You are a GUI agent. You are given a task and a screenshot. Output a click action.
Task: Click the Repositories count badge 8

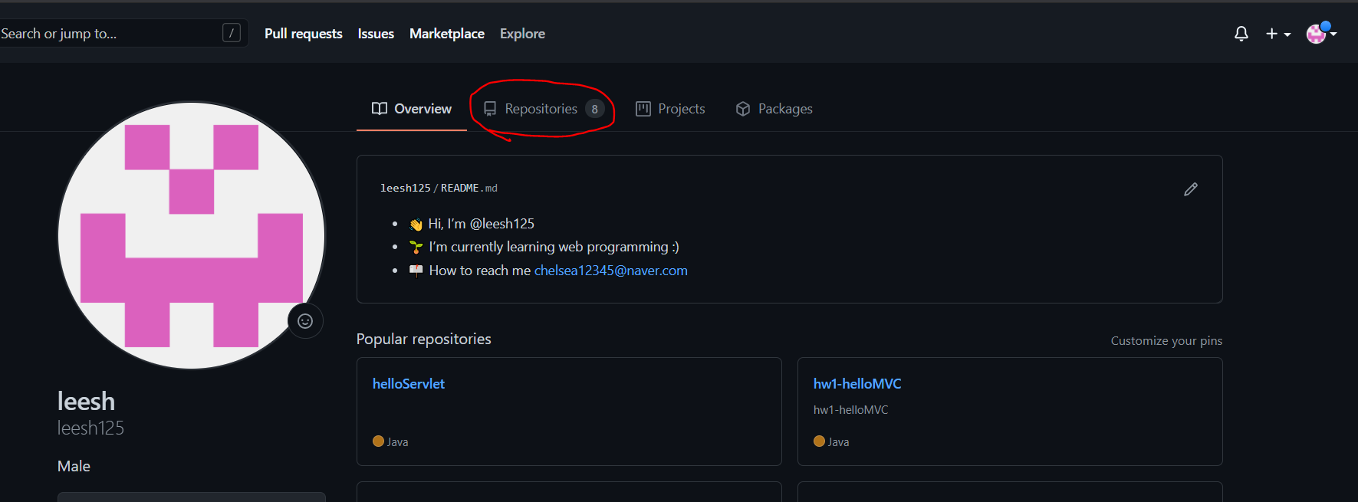[x=594, y=109]
